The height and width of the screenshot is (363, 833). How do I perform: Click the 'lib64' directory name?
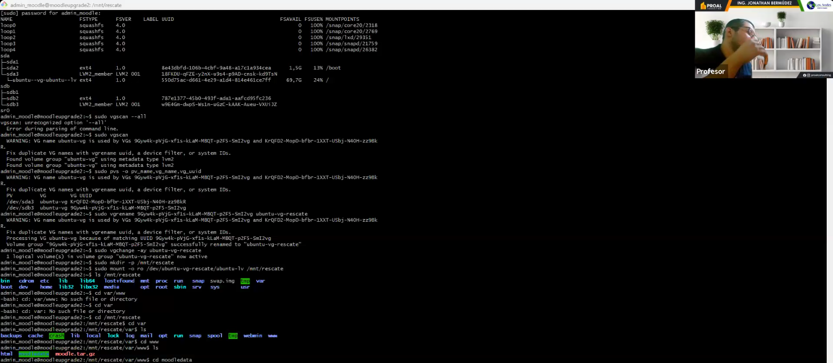pos(88,281)
